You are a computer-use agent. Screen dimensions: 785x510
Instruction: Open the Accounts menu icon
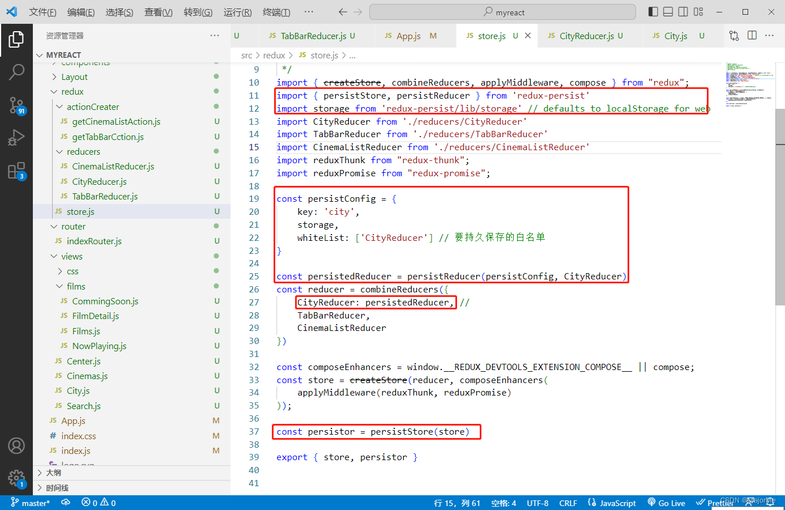click(16, 446)
